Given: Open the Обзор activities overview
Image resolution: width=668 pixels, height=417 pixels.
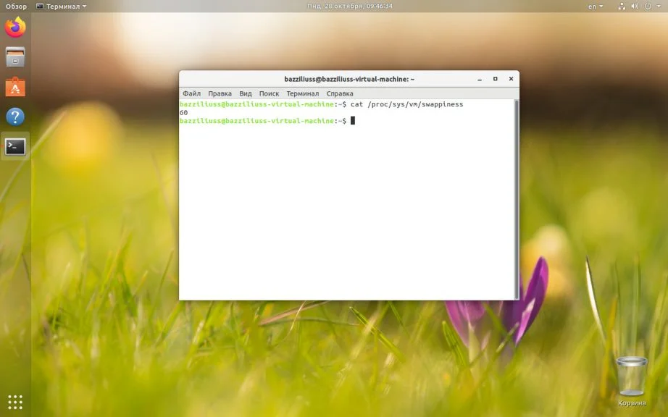Looking at the screenshot, I should click(x=16, y=7).
